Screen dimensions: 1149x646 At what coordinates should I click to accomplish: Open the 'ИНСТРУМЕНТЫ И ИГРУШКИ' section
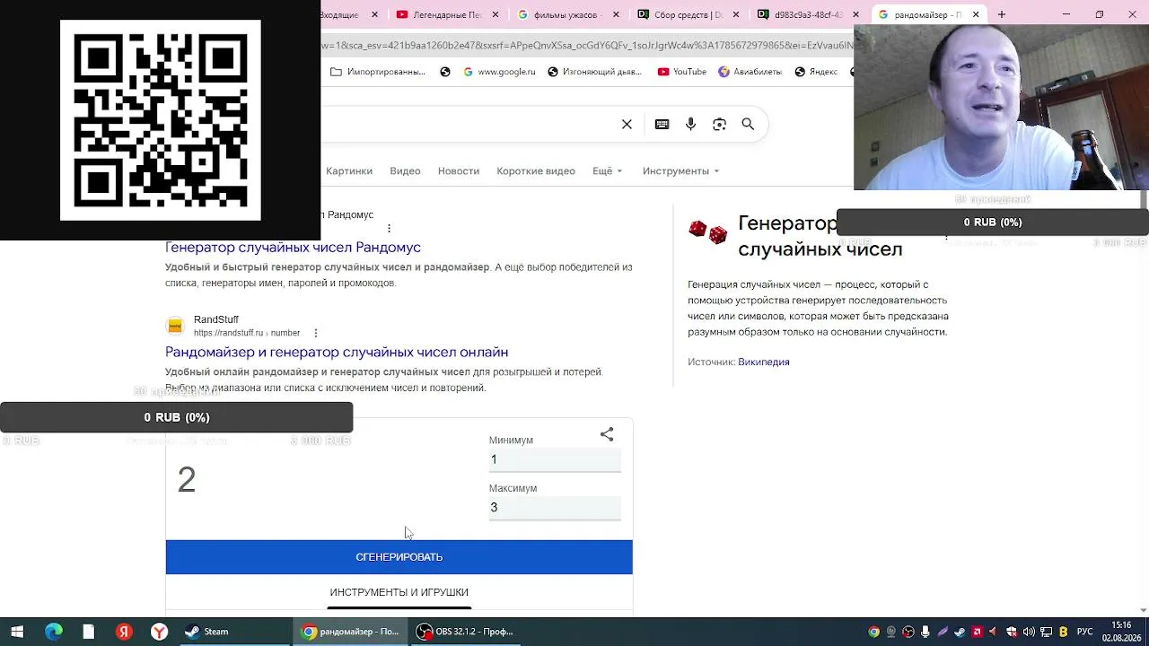coord(399,592)
